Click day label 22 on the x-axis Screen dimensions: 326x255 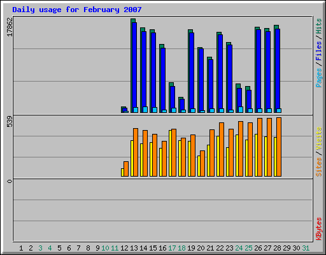coord(220,248)
